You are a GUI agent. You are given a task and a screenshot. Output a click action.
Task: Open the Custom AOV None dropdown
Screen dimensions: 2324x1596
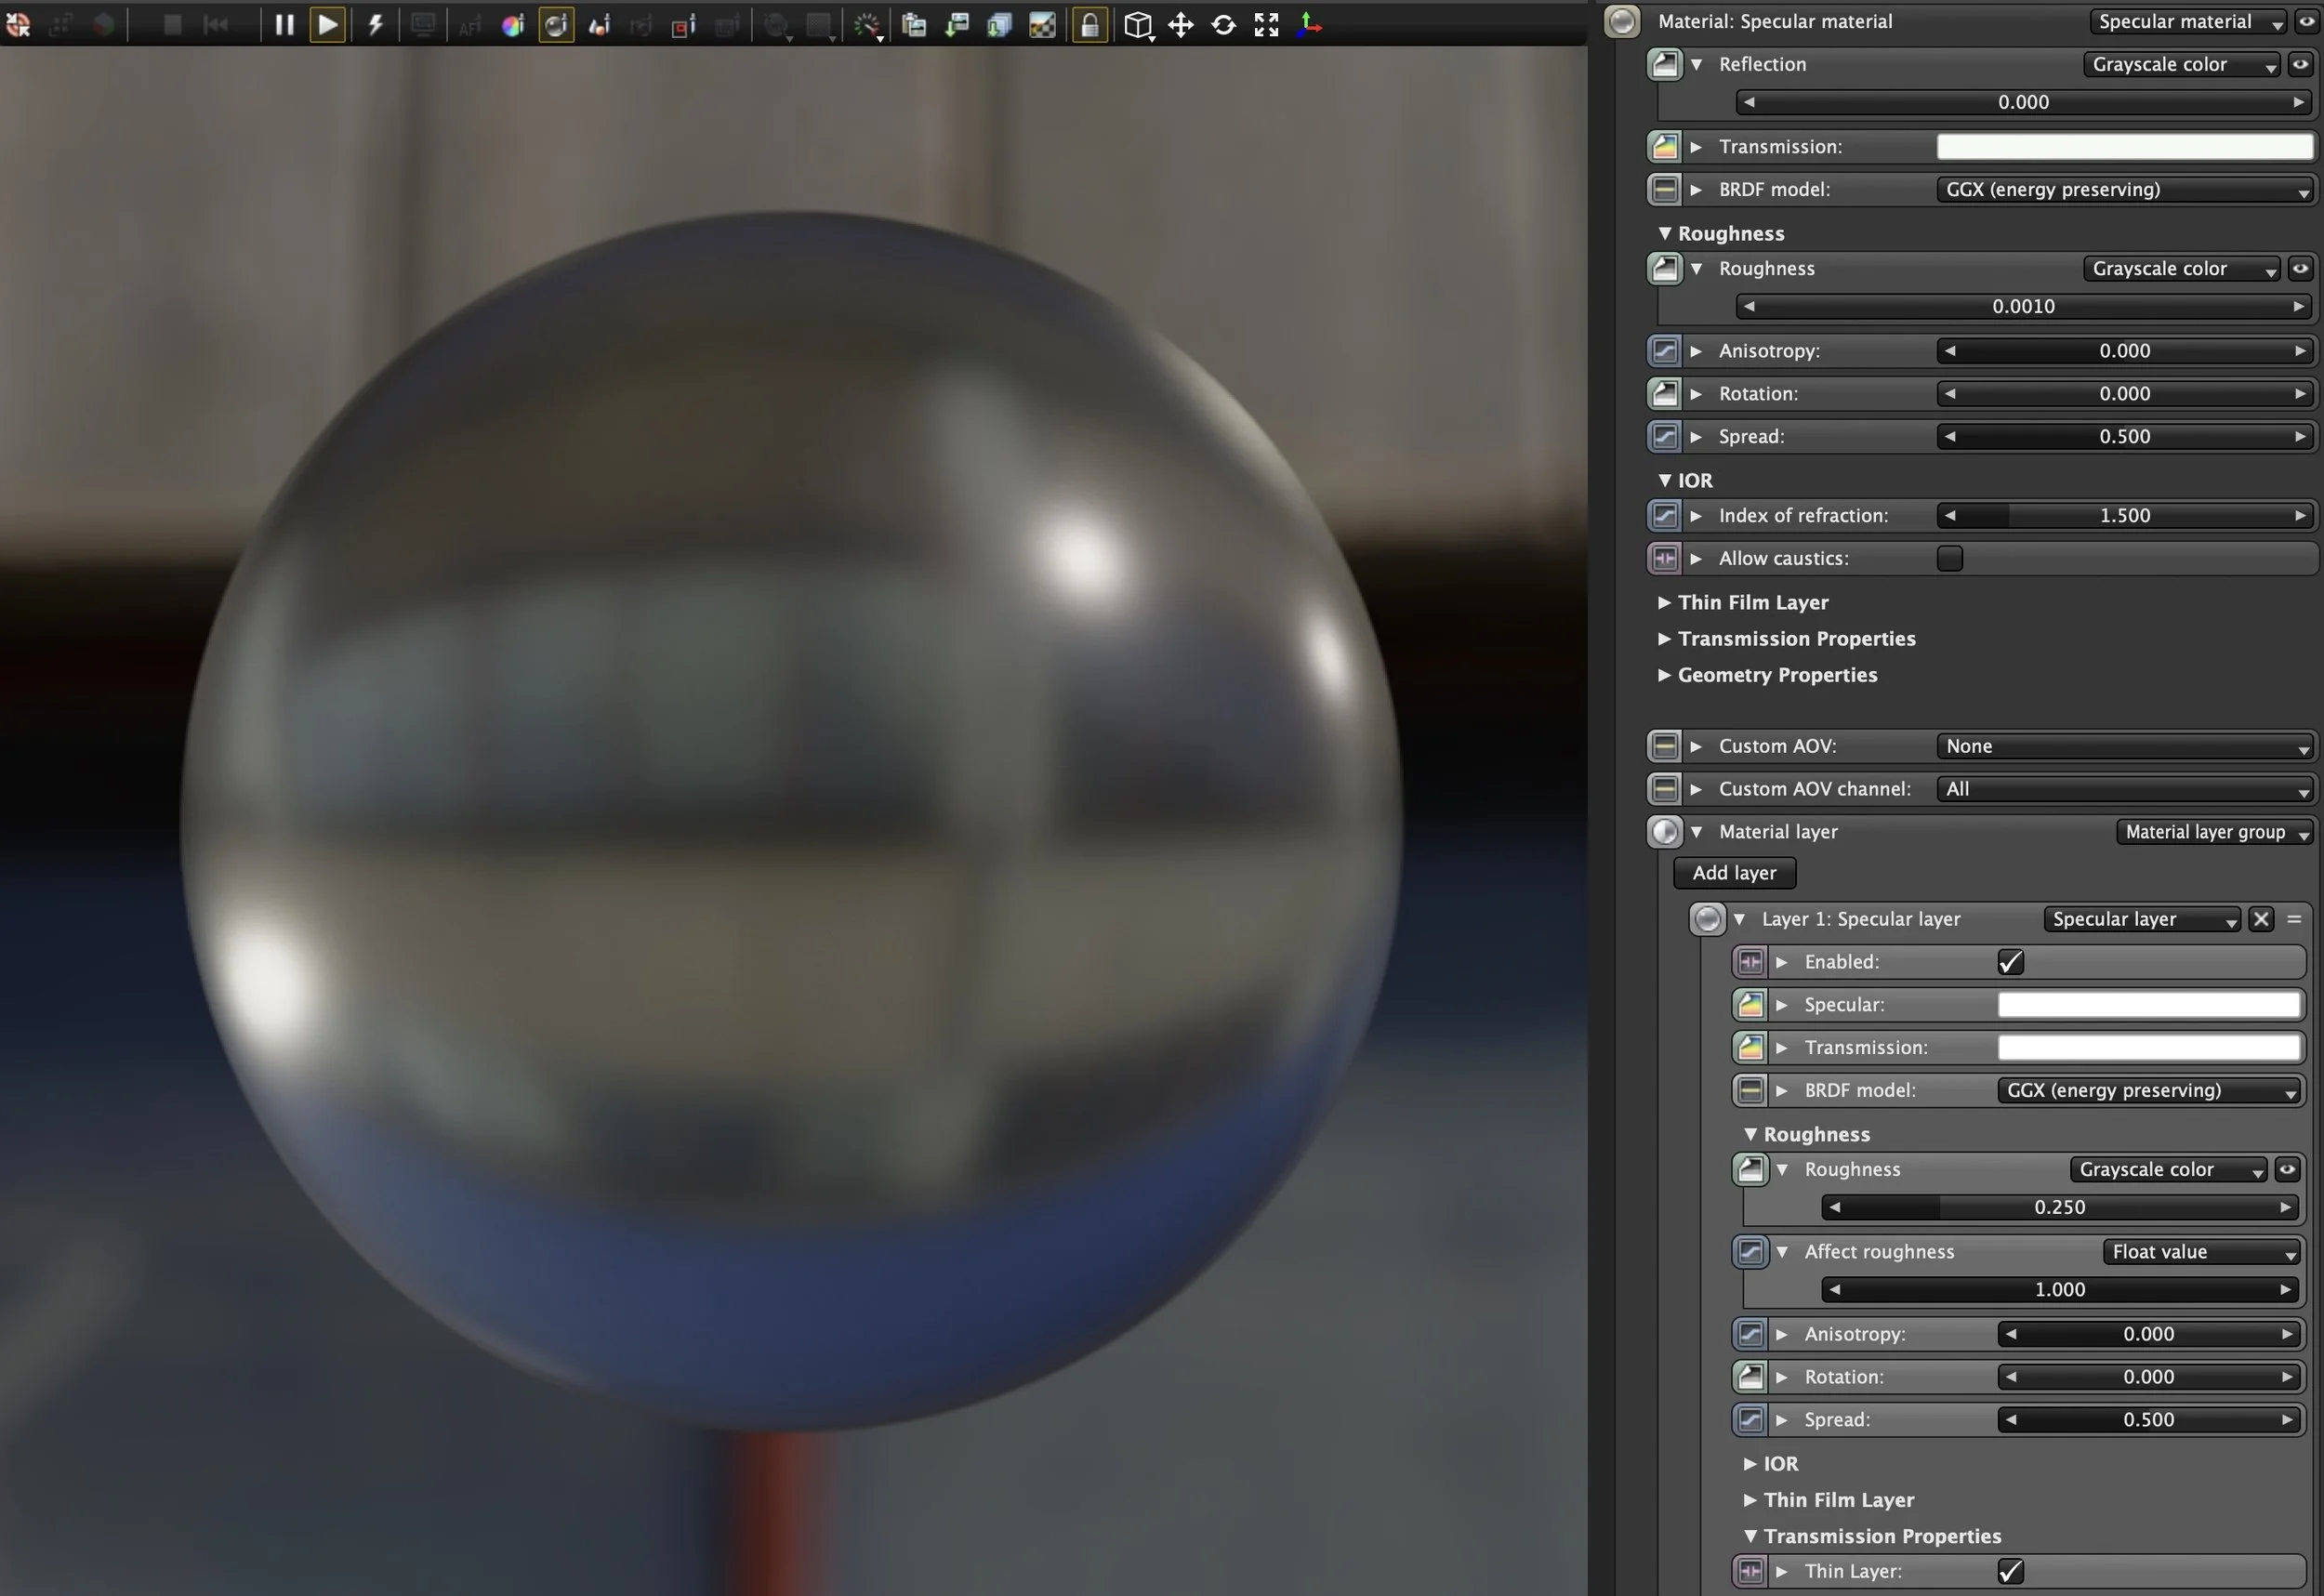tap(2124, 746)
